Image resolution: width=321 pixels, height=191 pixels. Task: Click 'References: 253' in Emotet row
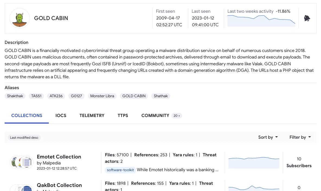point(151,155)
